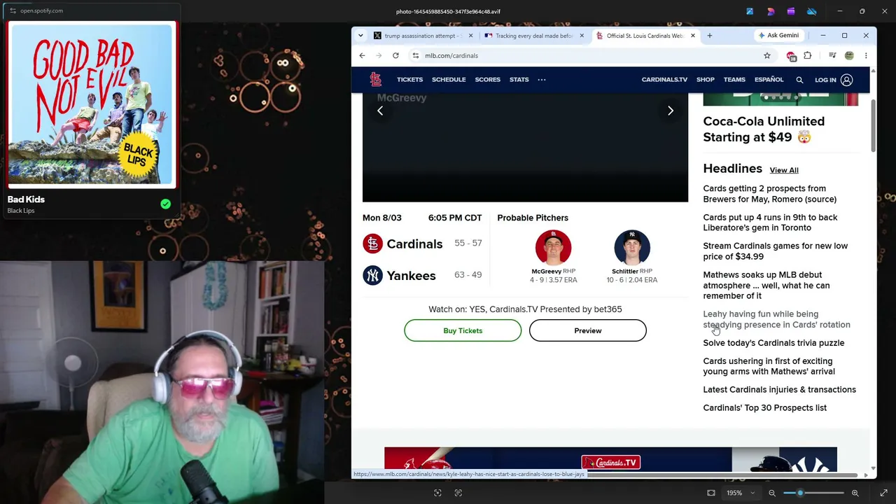Screen dimensions: 896x504
Task: Click the Coca-Cola Unlimited promo headline
Action: [x=764, y=129]
